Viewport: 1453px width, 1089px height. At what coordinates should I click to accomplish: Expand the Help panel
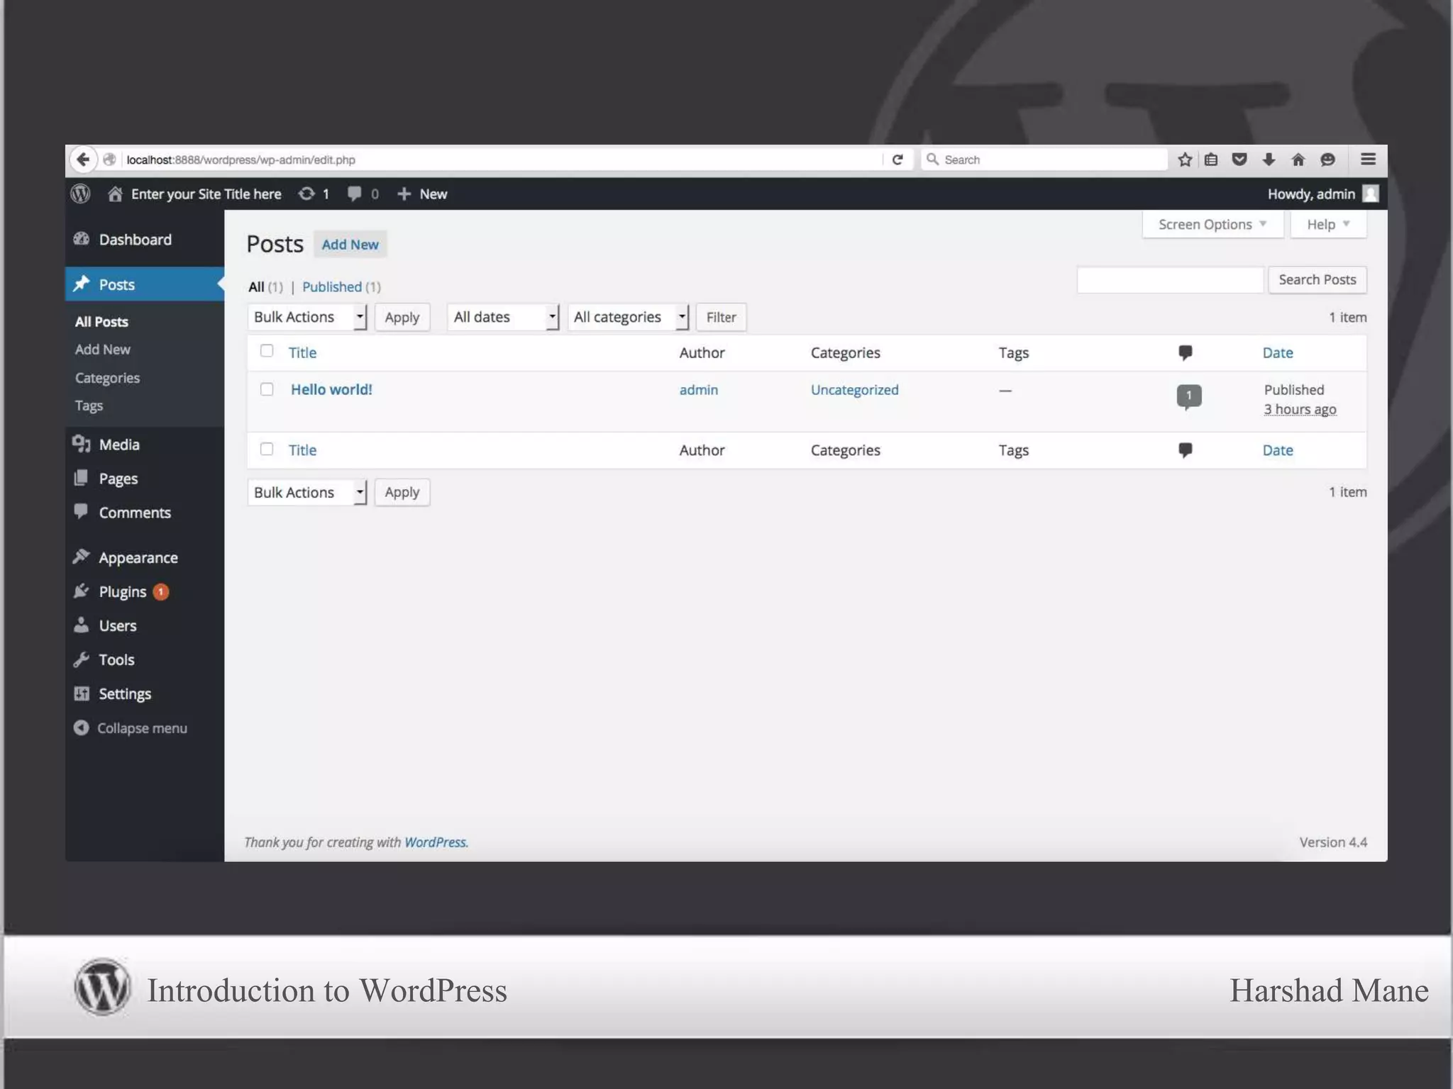[1328, 225]
